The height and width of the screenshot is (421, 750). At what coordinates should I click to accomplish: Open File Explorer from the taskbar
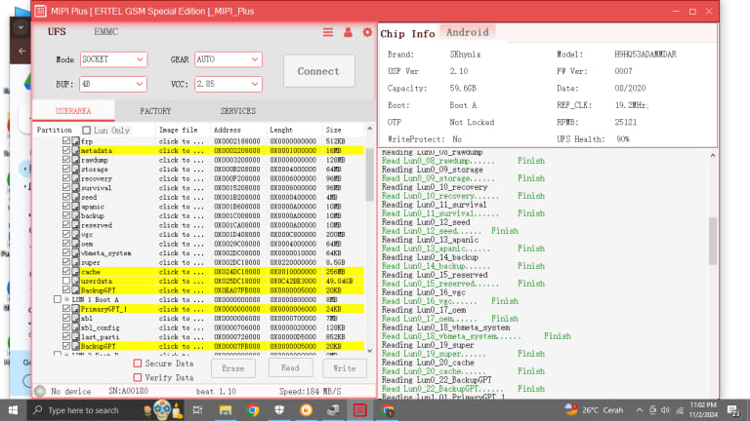[226, 410]
